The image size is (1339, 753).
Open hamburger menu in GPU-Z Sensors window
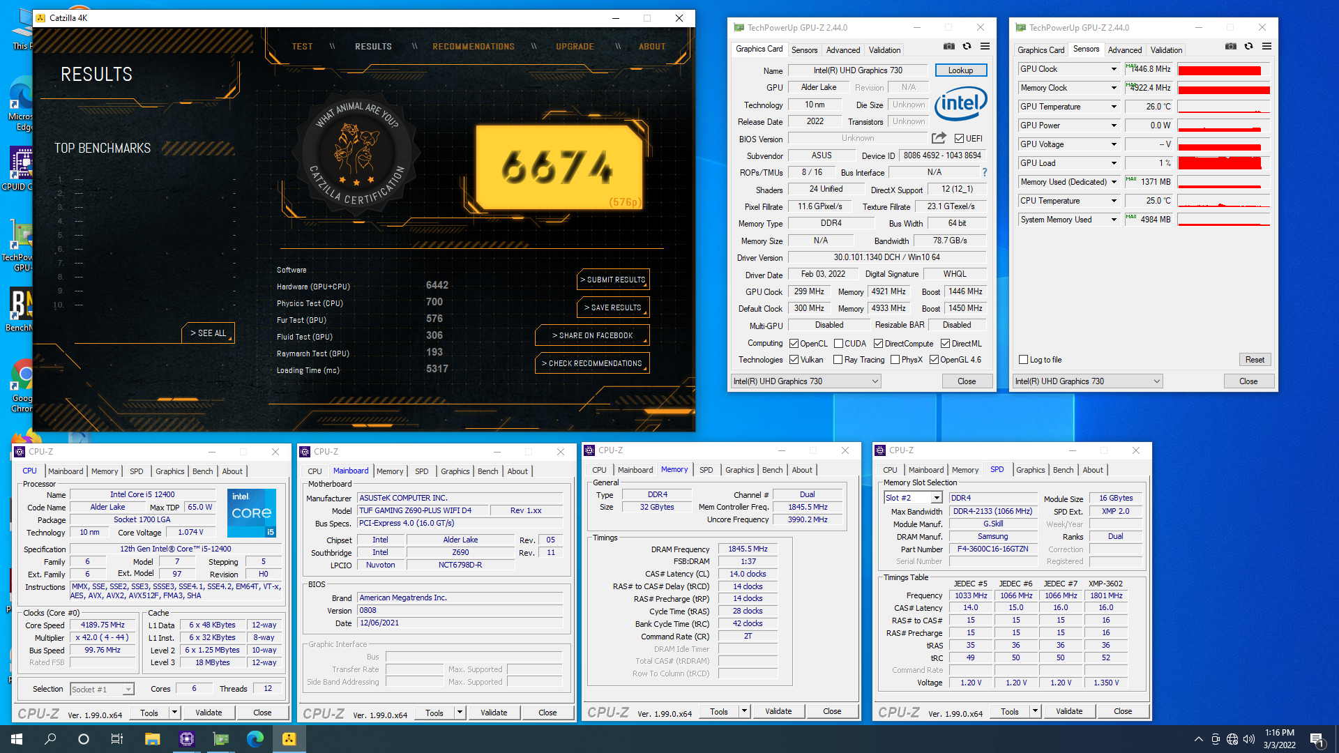tap(1266, 47)
